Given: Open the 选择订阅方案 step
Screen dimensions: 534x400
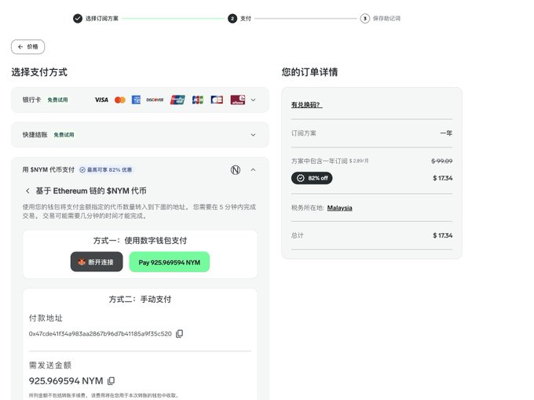Looking at the screenshot, I should tap(102, 18).
